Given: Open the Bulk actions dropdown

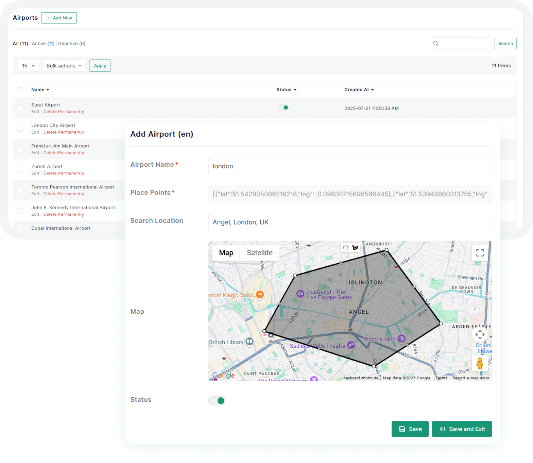Looking at the screenshot, I should pyautogui.click(x=64, y=66).
